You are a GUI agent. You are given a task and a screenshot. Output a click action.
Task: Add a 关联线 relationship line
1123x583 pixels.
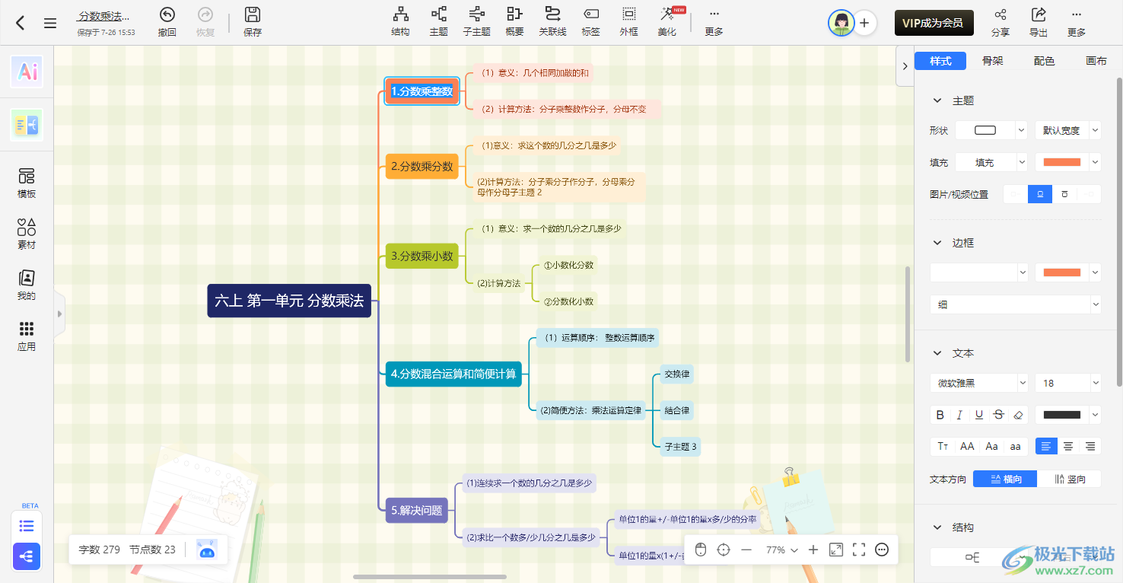tap(552, 22)
